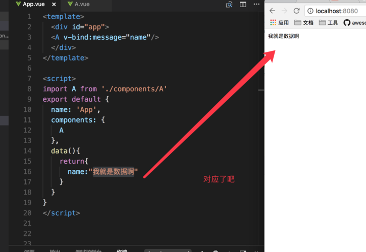Click the name string on line 16
Viewport: 366px width, 252px height.
[x=115, y=171]
